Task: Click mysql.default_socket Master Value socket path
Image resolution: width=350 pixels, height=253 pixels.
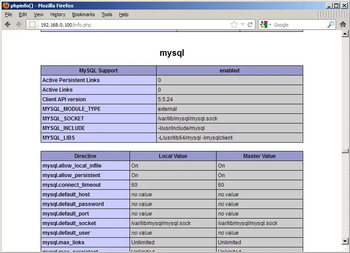Action: pyautogui.click(x=248, y=223)
